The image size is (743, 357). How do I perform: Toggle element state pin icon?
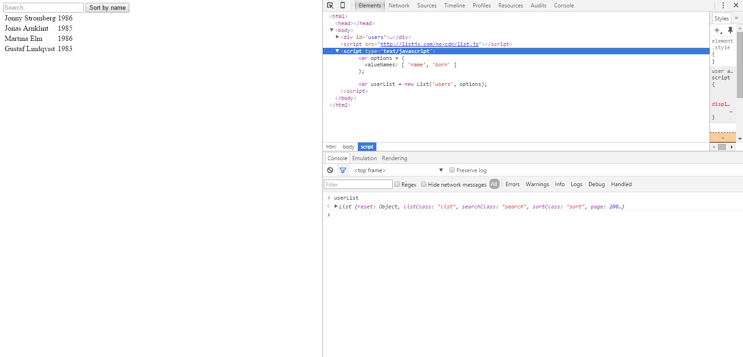(730, 30)
